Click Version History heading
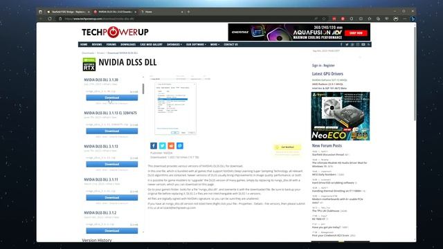The width and height of the screenshot is (443, 249). click(97, 240)
